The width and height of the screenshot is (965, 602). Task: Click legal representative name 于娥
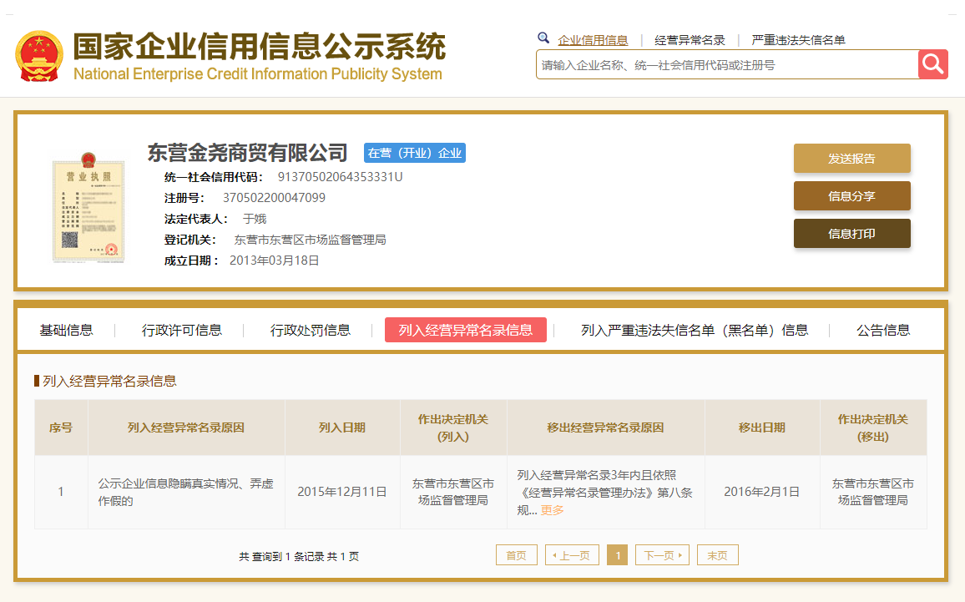click(254, 219)
